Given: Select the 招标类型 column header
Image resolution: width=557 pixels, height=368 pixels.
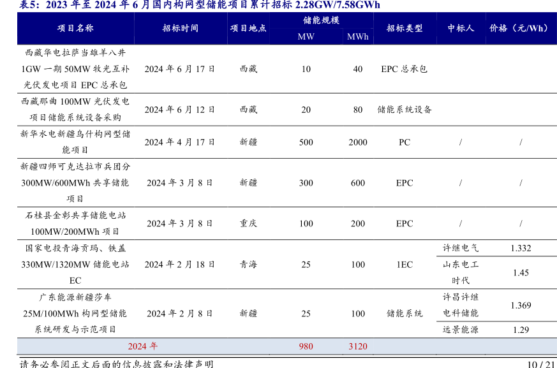Looking at the screenshot, I should [405, 28].
